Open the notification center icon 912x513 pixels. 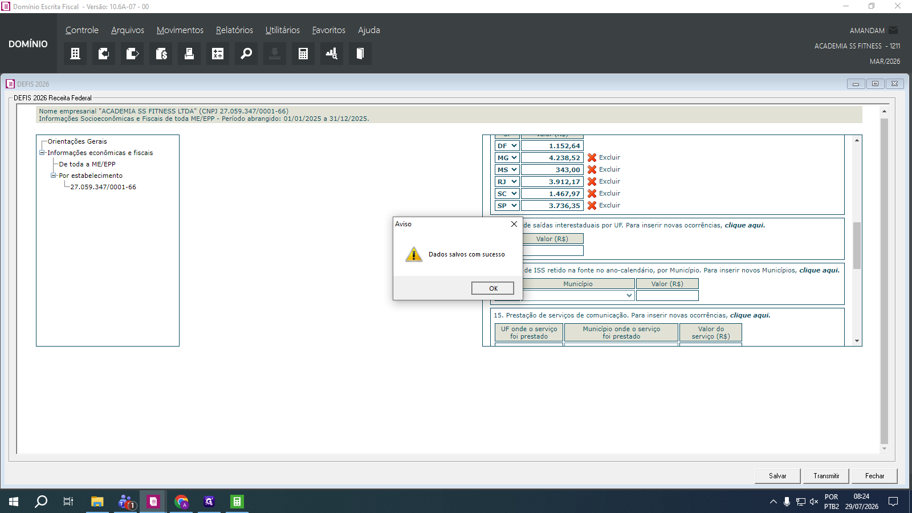(x=893, y=502)
